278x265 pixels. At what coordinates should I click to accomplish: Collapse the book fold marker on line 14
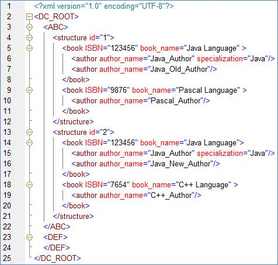coord(29,142)
